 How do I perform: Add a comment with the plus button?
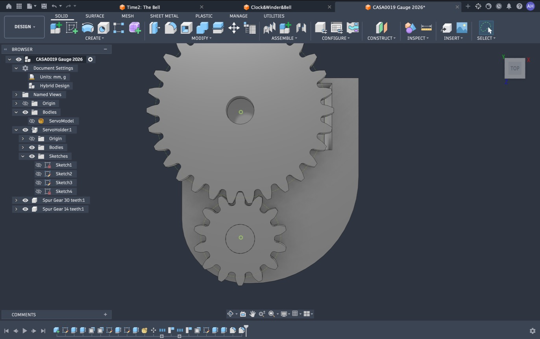pos(105,315)
